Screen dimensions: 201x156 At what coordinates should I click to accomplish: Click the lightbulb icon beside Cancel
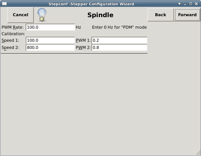pos(42,15)
